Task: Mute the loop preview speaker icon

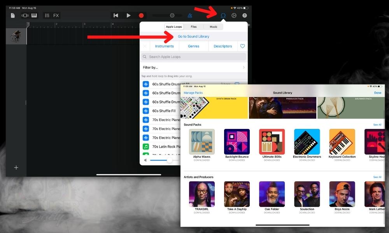Action: coord(145,160)
